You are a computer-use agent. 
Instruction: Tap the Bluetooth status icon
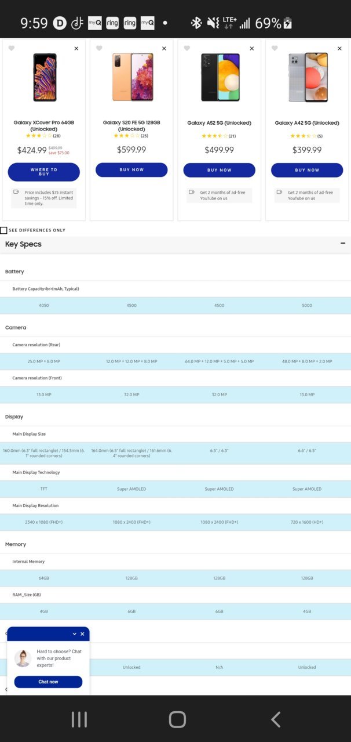click(x=196, y=23)
